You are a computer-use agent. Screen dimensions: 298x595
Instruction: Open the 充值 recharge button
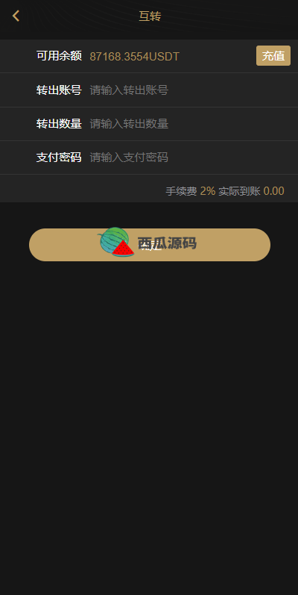(273, 56)
